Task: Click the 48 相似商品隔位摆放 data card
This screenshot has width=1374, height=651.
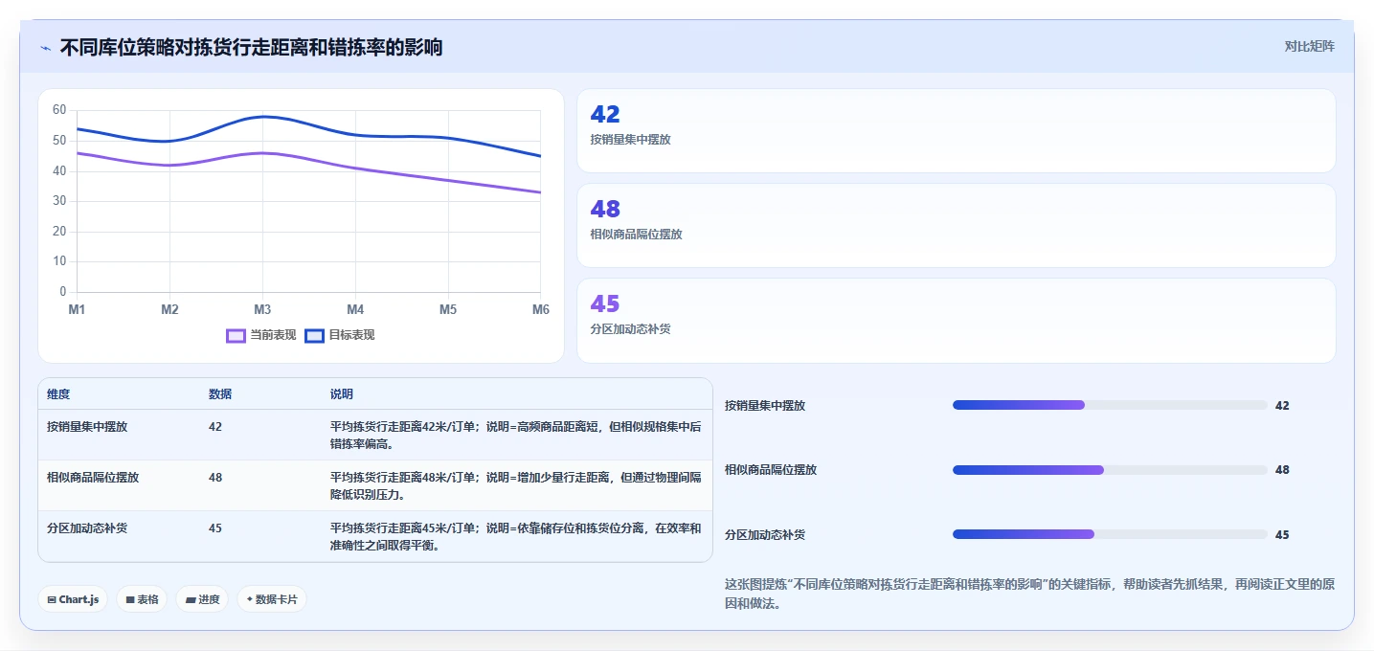Action: [956, 225]
